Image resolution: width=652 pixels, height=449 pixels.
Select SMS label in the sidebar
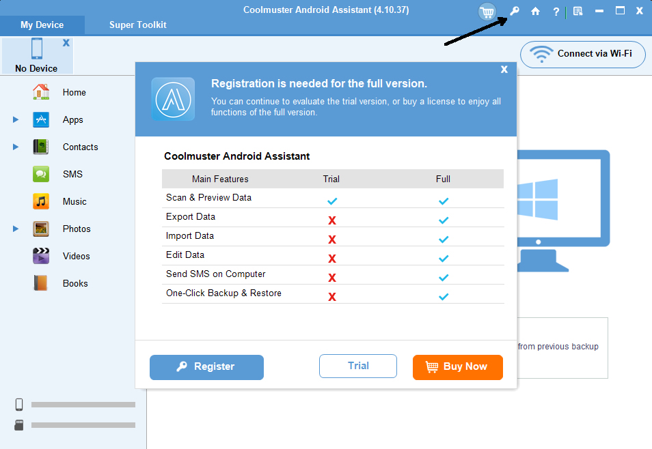coord(72,175)
